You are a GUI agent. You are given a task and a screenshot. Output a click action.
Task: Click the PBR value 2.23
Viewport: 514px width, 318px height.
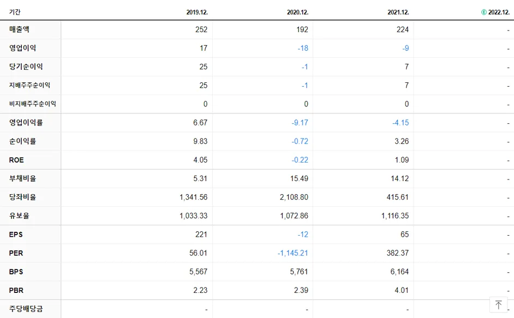[x=200, y=291]
